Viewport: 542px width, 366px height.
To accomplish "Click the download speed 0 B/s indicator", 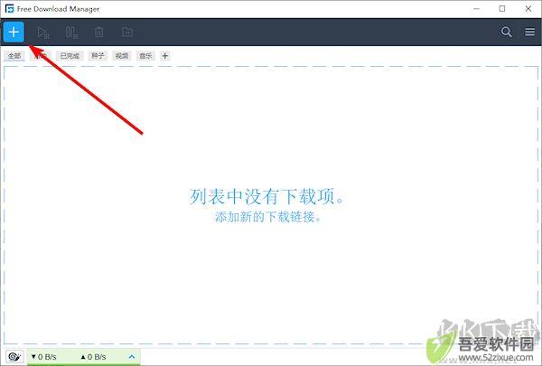I will click(43, 357).
